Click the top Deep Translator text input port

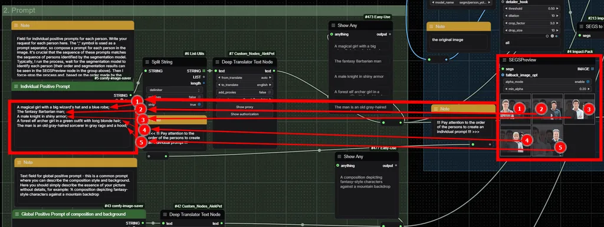coord(215,71)
